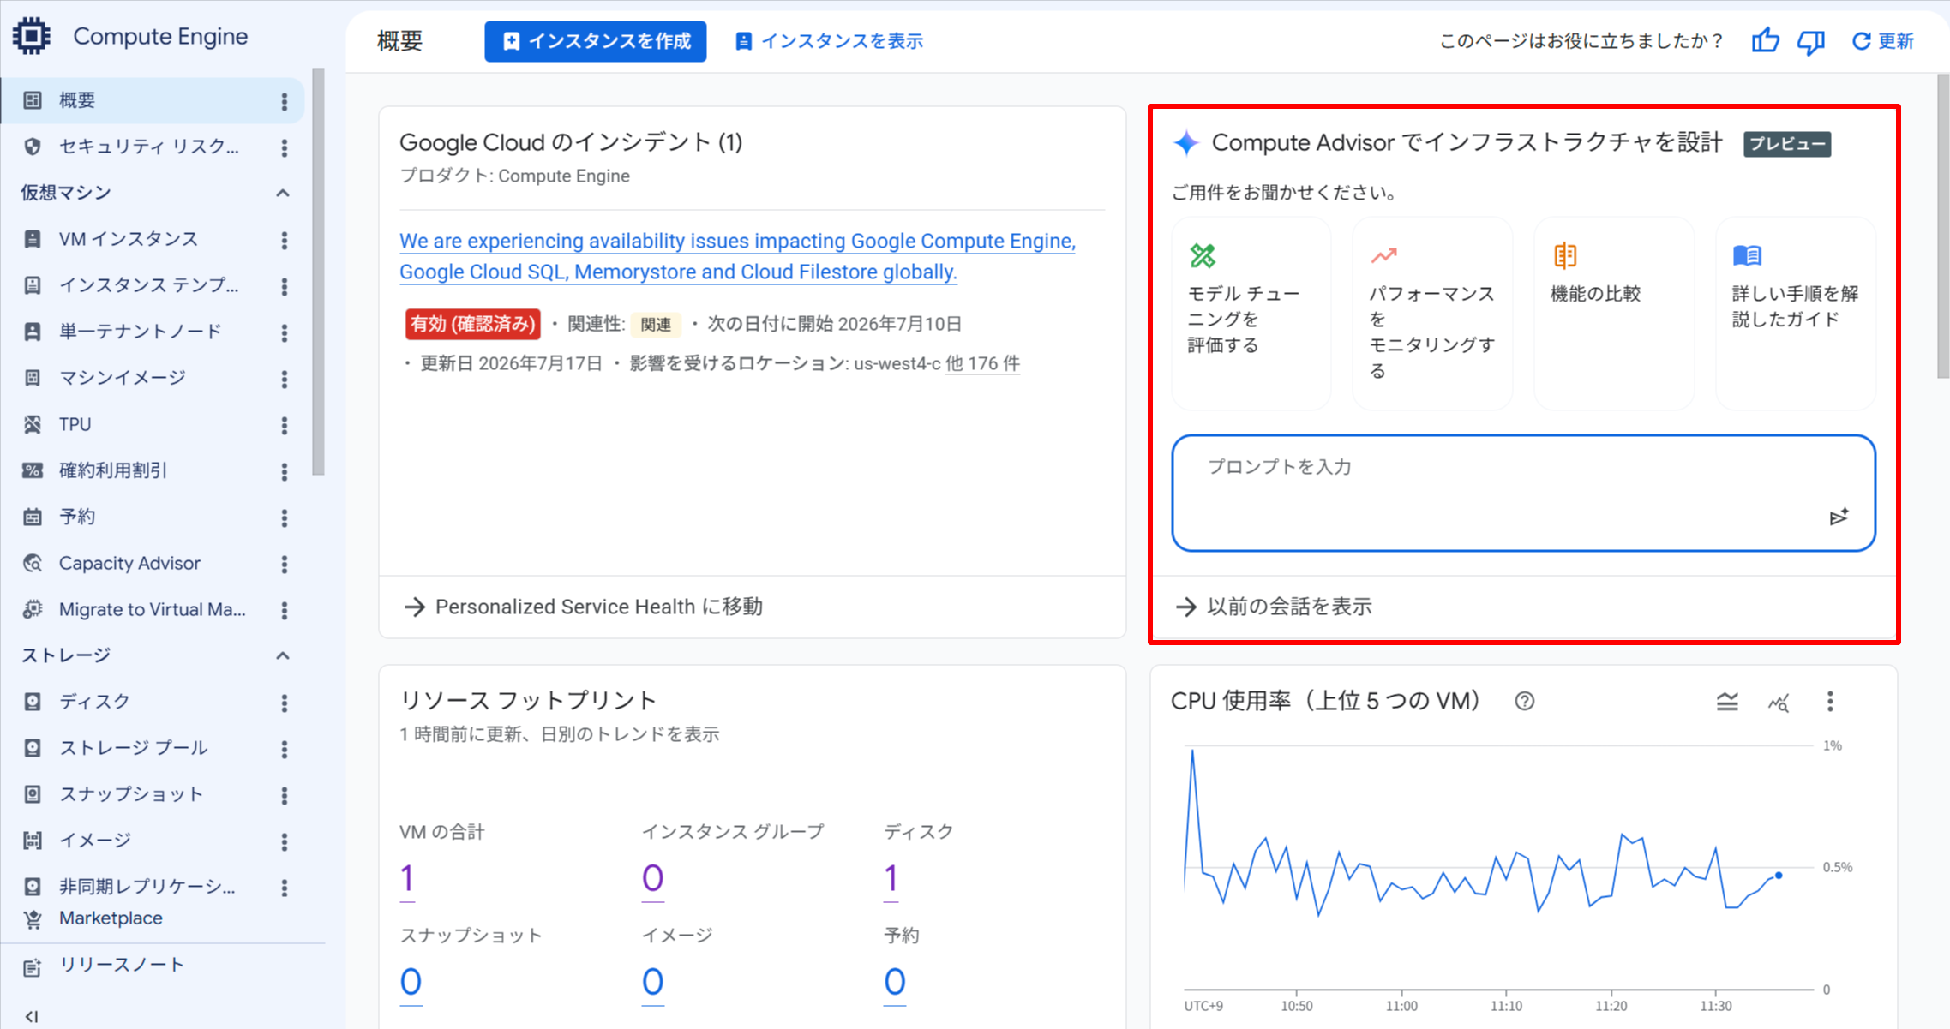Click the モデル チューニングを評価する card
Image resolution: width=1950 pixels, height=1029 pixels.
pos(1251,314)
